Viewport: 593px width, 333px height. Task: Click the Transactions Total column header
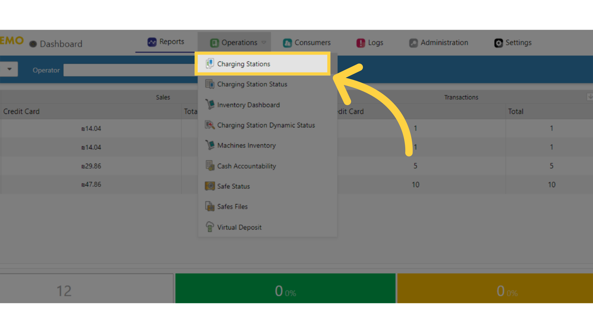point(549,111)
